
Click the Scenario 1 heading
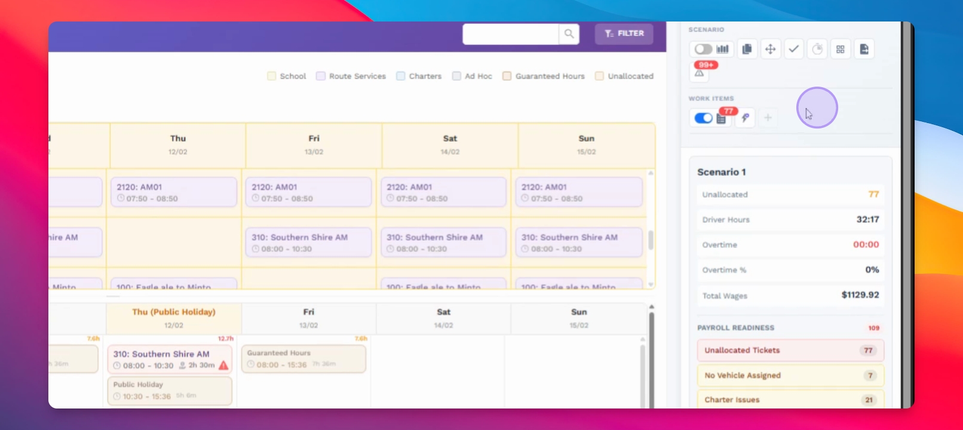point(722,172)
